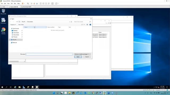This screenshot has width=170, height=95.
Task: Open VMware Help menu
Action: click(x=18, y=3)
